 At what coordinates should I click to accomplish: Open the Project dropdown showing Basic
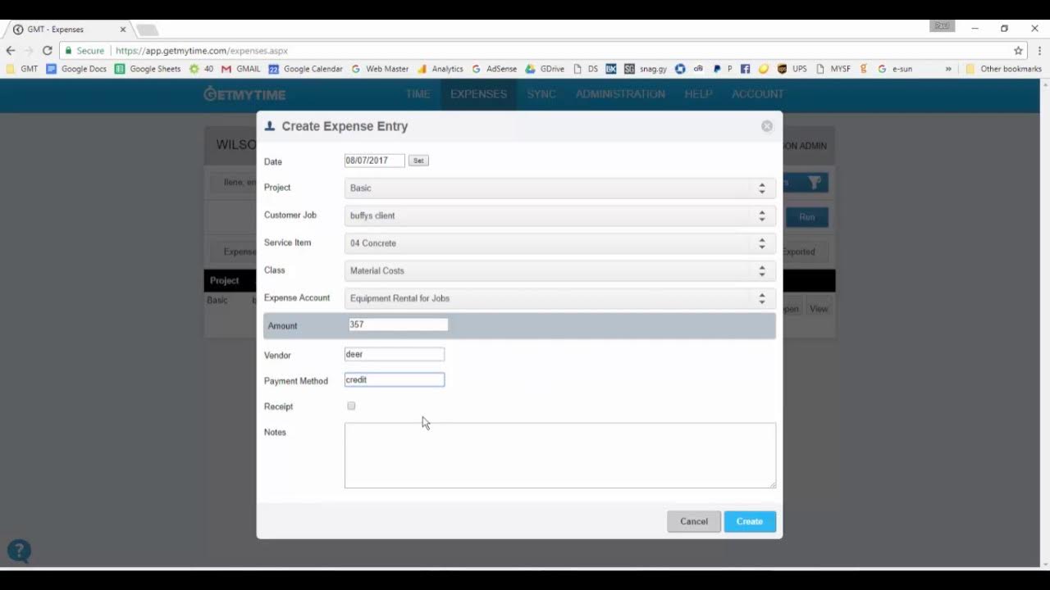coord(560,188)
